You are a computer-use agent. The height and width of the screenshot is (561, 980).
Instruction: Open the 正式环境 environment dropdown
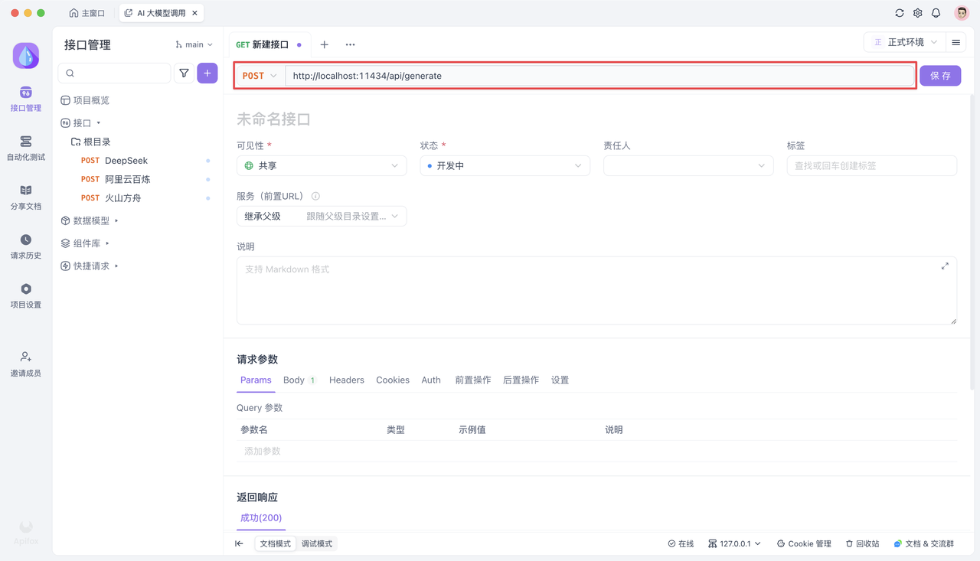coord(904,43)
